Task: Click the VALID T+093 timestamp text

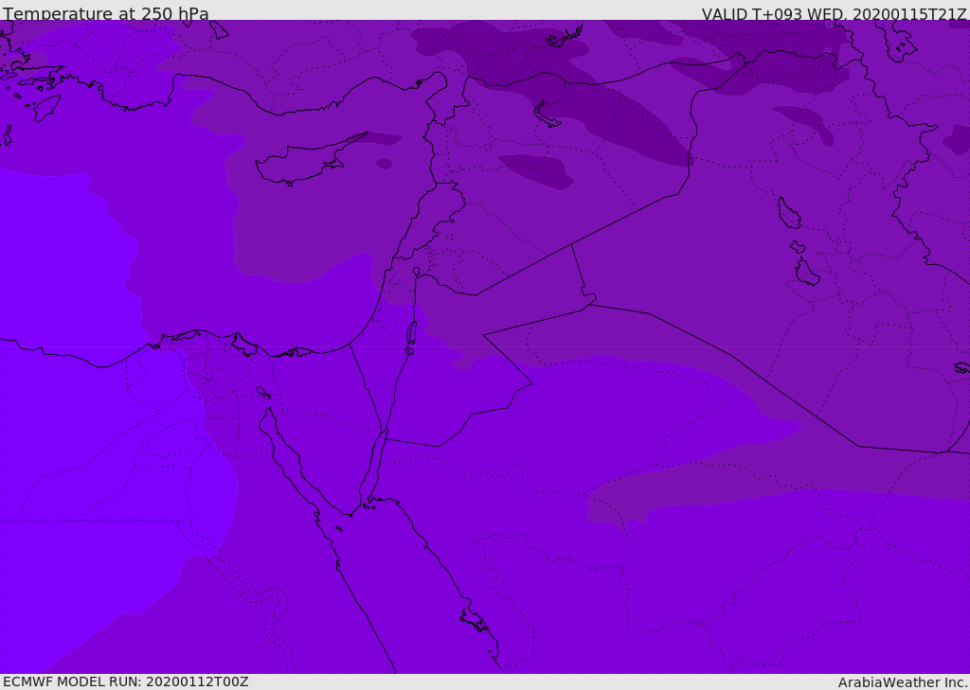Action: pyautogui.click(x=834, y=14)
